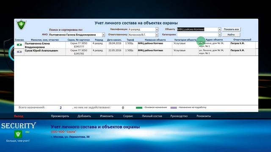Click the date 22.05.2016
This screenshot has width=271, height=152.
115,51
